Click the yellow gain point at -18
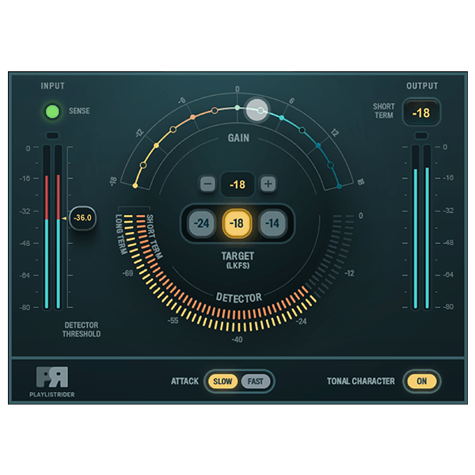Image resolution: width=475 pixels, height=475 pixels. (x=135, y=186)
